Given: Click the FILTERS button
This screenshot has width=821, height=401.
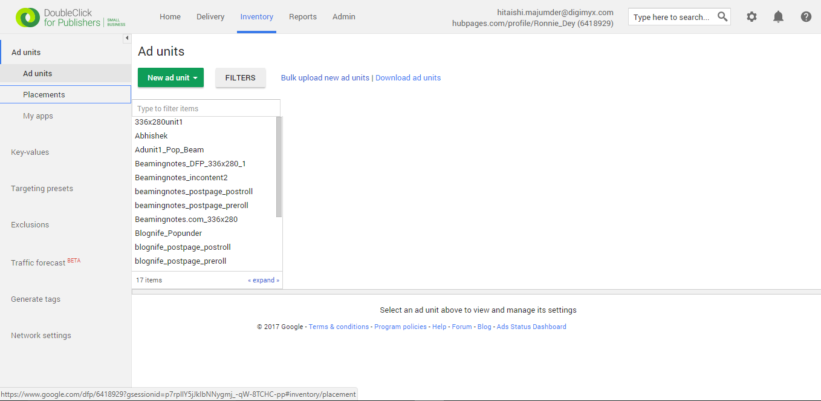Looking at the screenshot, I should [x=240, y=77].
